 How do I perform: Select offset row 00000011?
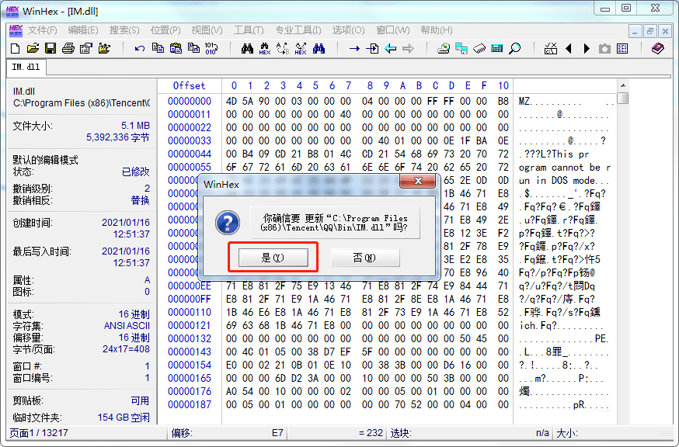[190, 115]
